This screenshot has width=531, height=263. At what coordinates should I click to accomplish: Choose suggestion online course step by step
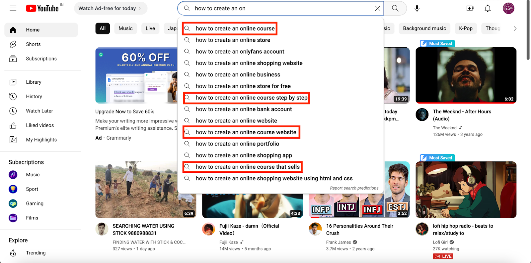tap(280, 98)
